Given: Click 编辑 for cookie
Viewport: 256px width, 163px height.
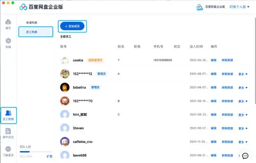Looking at the screenshot, I should coord(214,60).
